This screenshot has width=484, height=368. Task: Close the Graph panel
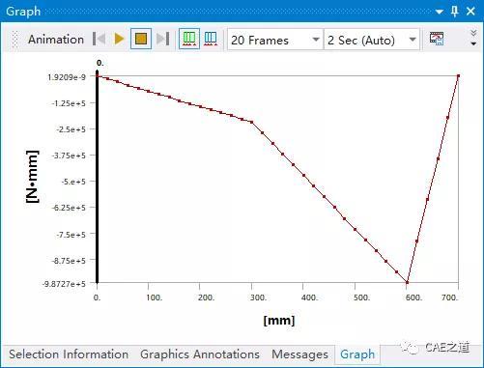pos(470,12)
